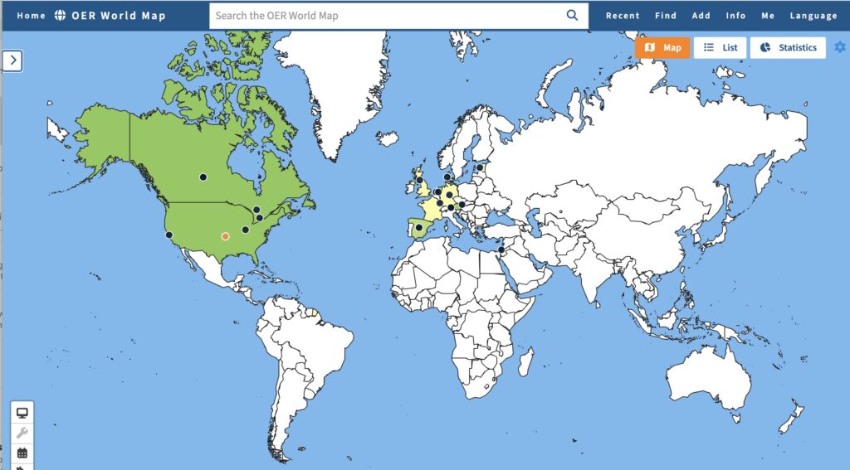The height and width of the screenshot is (470, 850).
Task: Click the map marker in Canada
Action: click(203, 177)
